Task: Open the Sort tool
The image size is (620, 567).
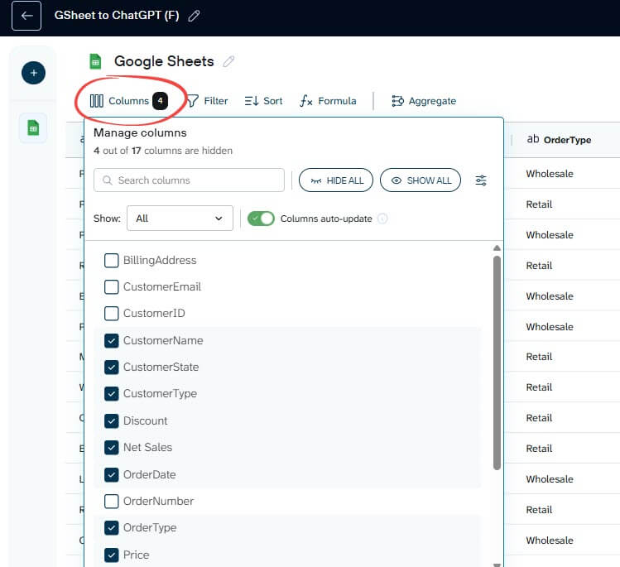Action: 263,101
